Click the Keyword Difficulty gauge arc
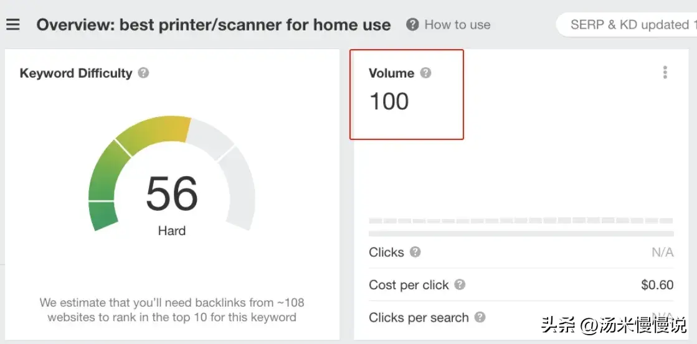 153,131
